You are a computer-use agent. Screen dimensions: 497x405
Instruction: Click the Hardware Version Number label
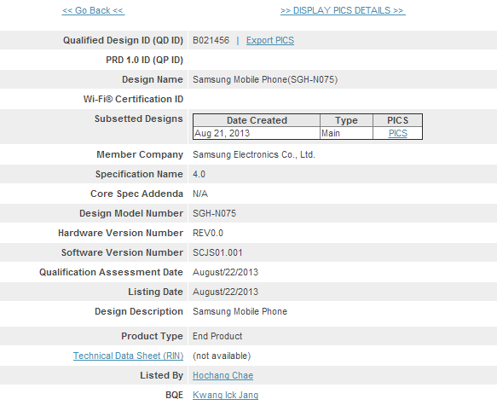[121, 234]
